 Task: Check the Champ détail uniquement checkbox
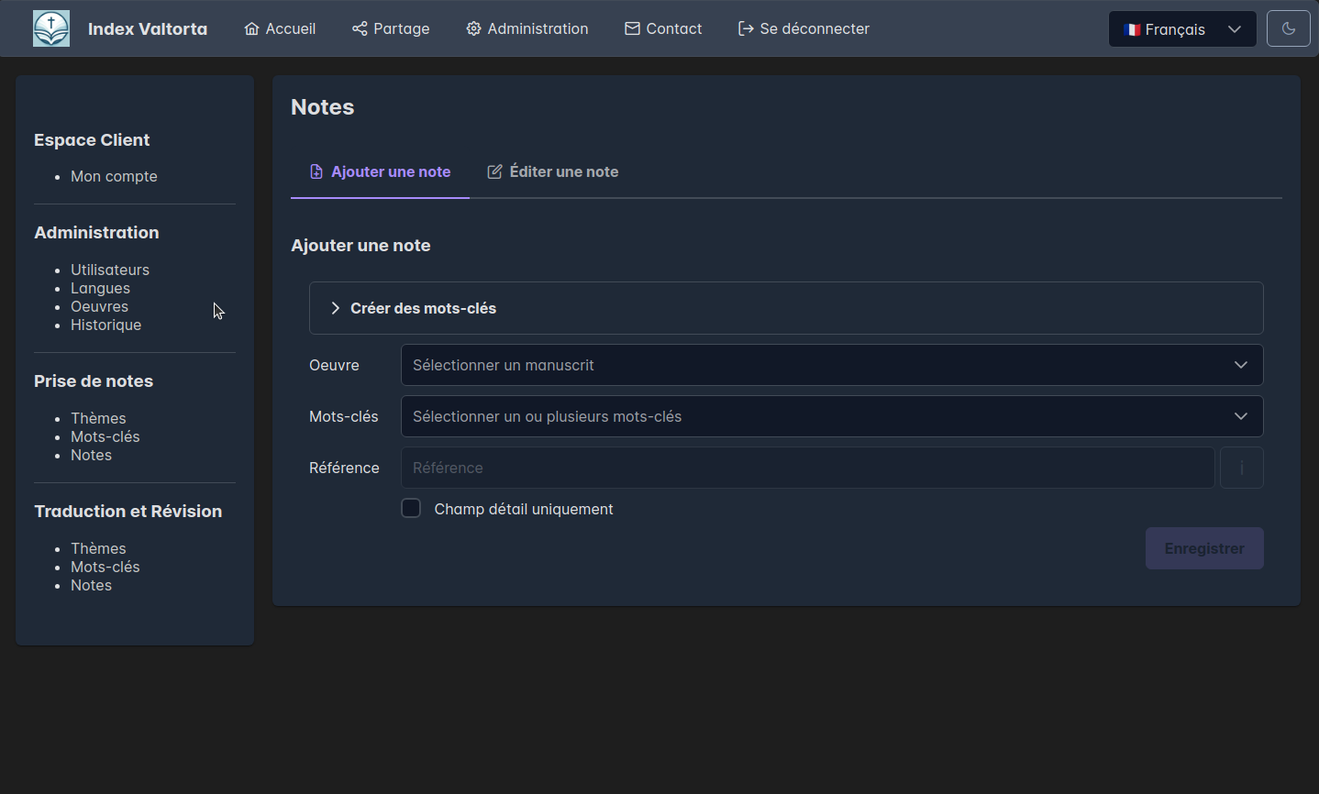coord(411,509)
